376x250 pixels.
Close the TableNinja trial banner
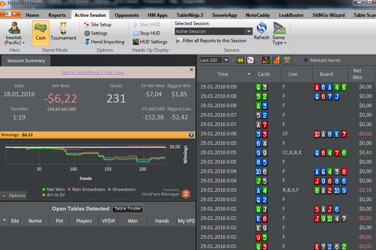(x=192, y=70)
